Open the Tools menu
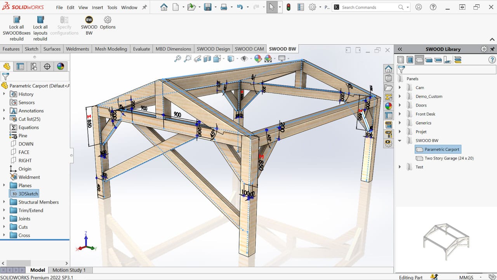Viewport: 497px width, 280px height. click(112, 7)
